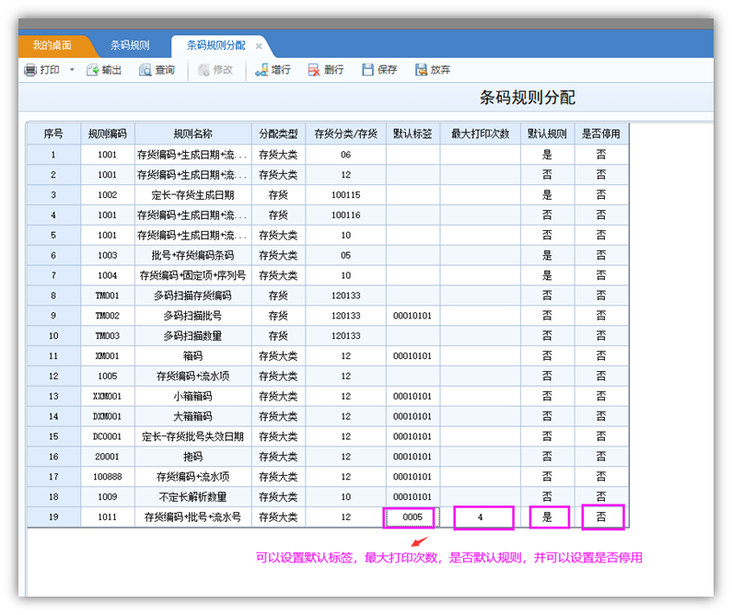Click row 19 是否停用 cell 否
Screen dimensions: 732x615
click(601, 517)
